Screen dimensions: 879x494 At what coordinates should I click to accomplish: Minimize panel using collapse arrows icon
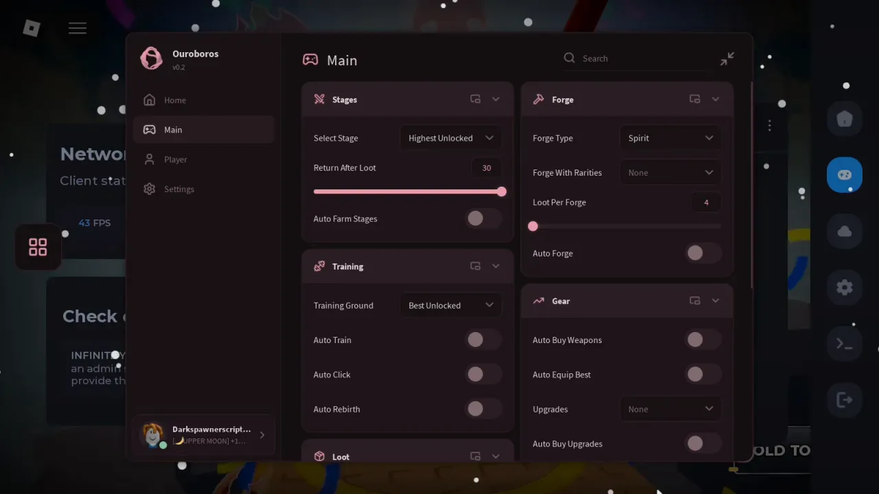click(727, 59)
